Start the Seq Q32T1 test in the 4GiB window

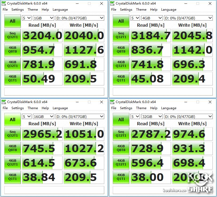(x=121, y=36)
